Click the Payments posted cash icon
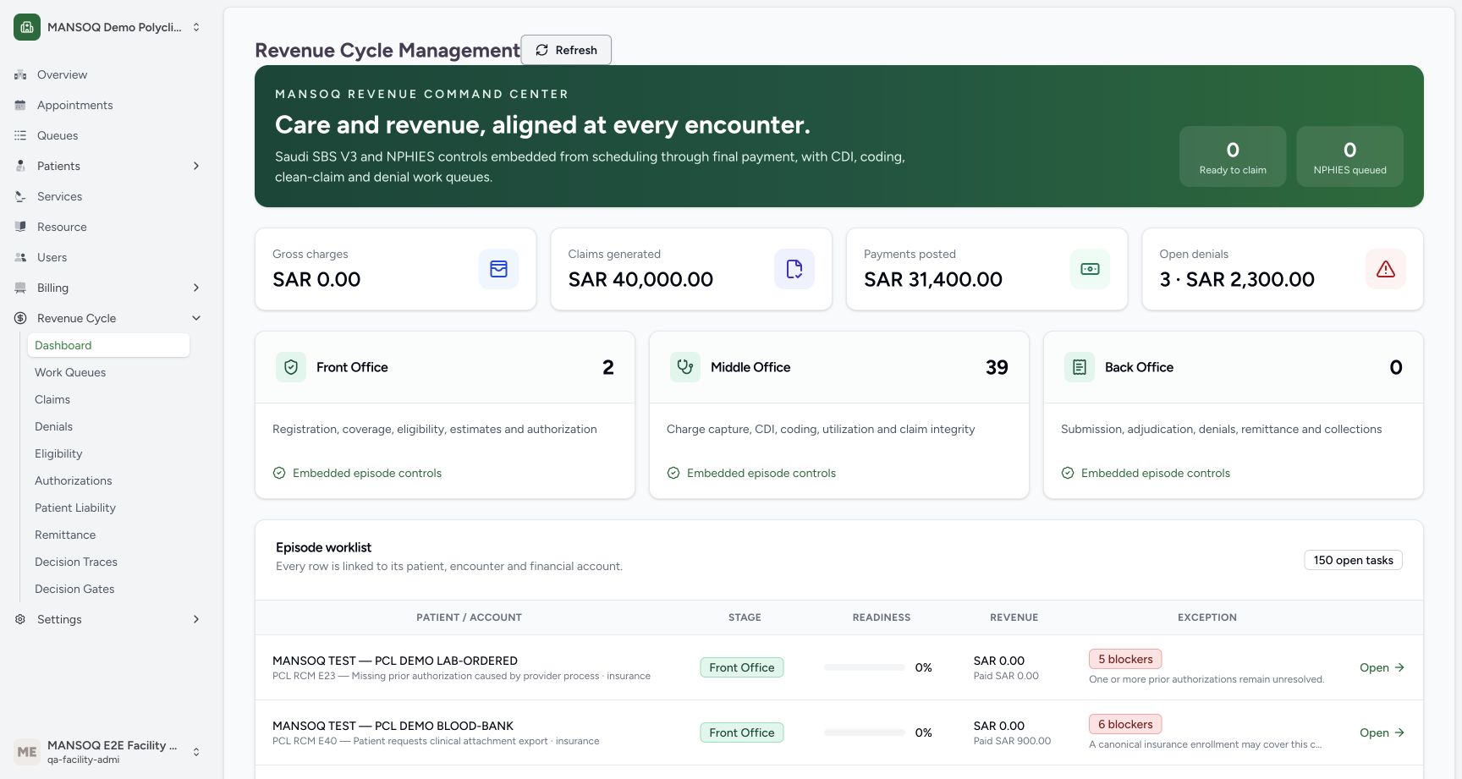Viewport: 1462px width, 779px height. pos(1090,269)
